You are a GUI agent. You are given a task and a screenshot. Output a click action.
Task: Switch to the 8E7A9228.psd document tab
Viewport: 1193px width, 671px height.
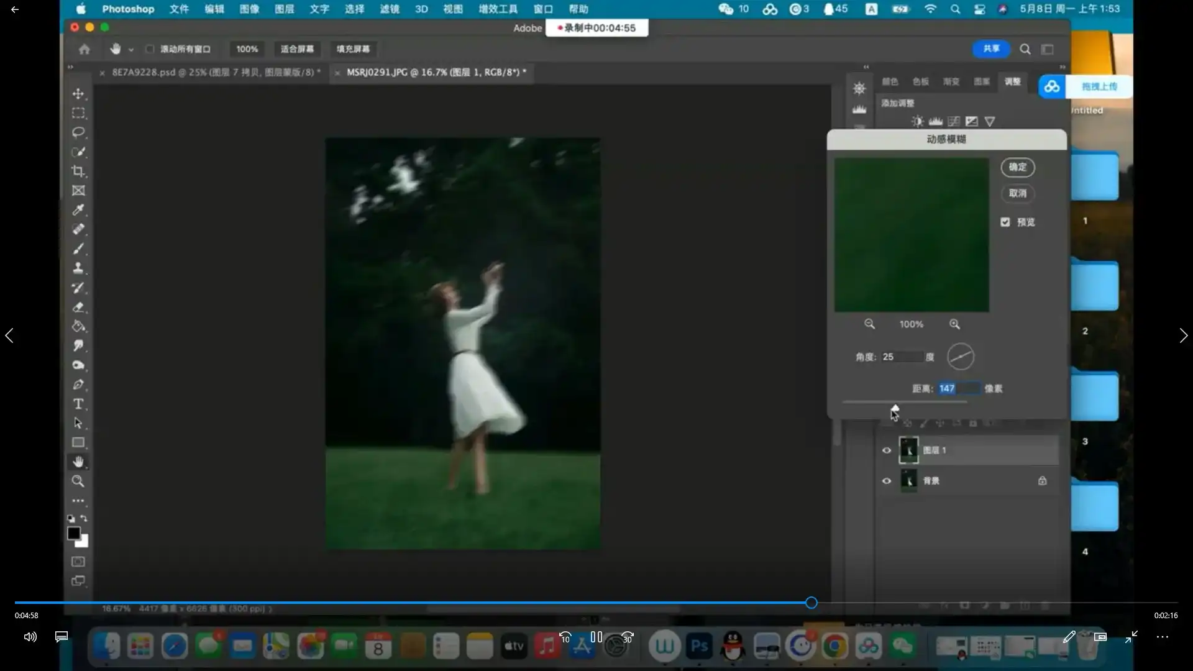click(x=216, y=72)
